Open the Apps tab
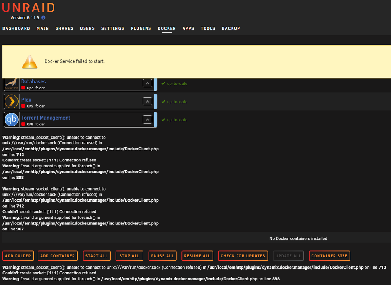Image resolution: width=391 pixels, height=285 pixels. pos(188,28)
